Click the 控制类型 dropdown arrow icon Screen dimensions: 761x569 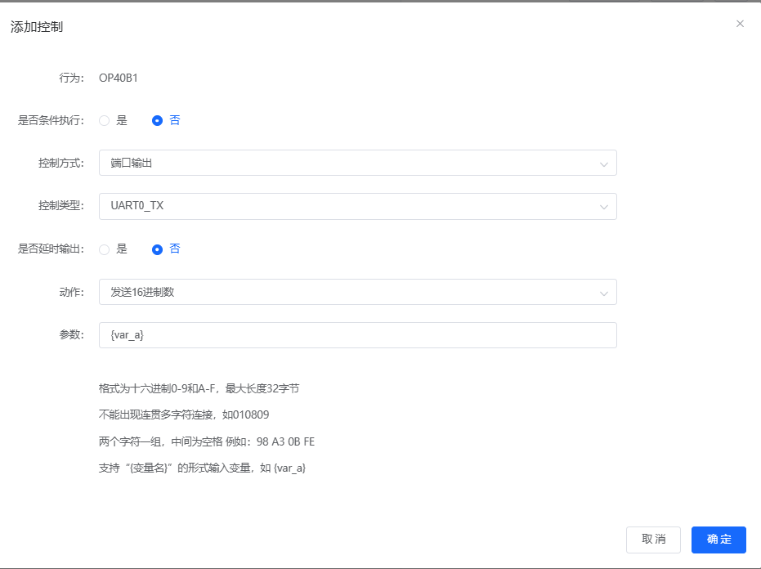pyautogui.click(x=604, y=207)
